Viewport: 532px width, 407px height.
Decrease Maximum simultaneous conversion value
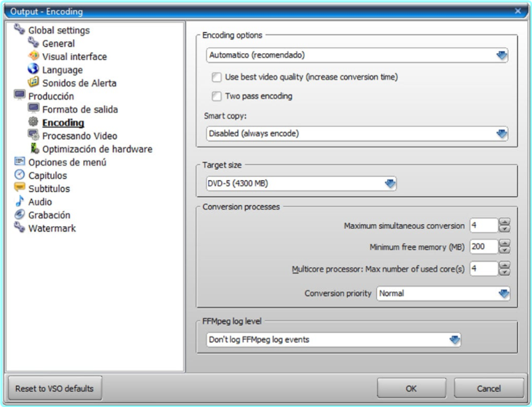pyautogui.click(x=505, y=229)
